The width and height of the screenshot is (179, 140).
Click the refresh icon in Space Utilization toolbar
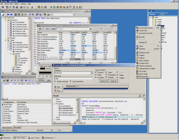tap(47, 29)
